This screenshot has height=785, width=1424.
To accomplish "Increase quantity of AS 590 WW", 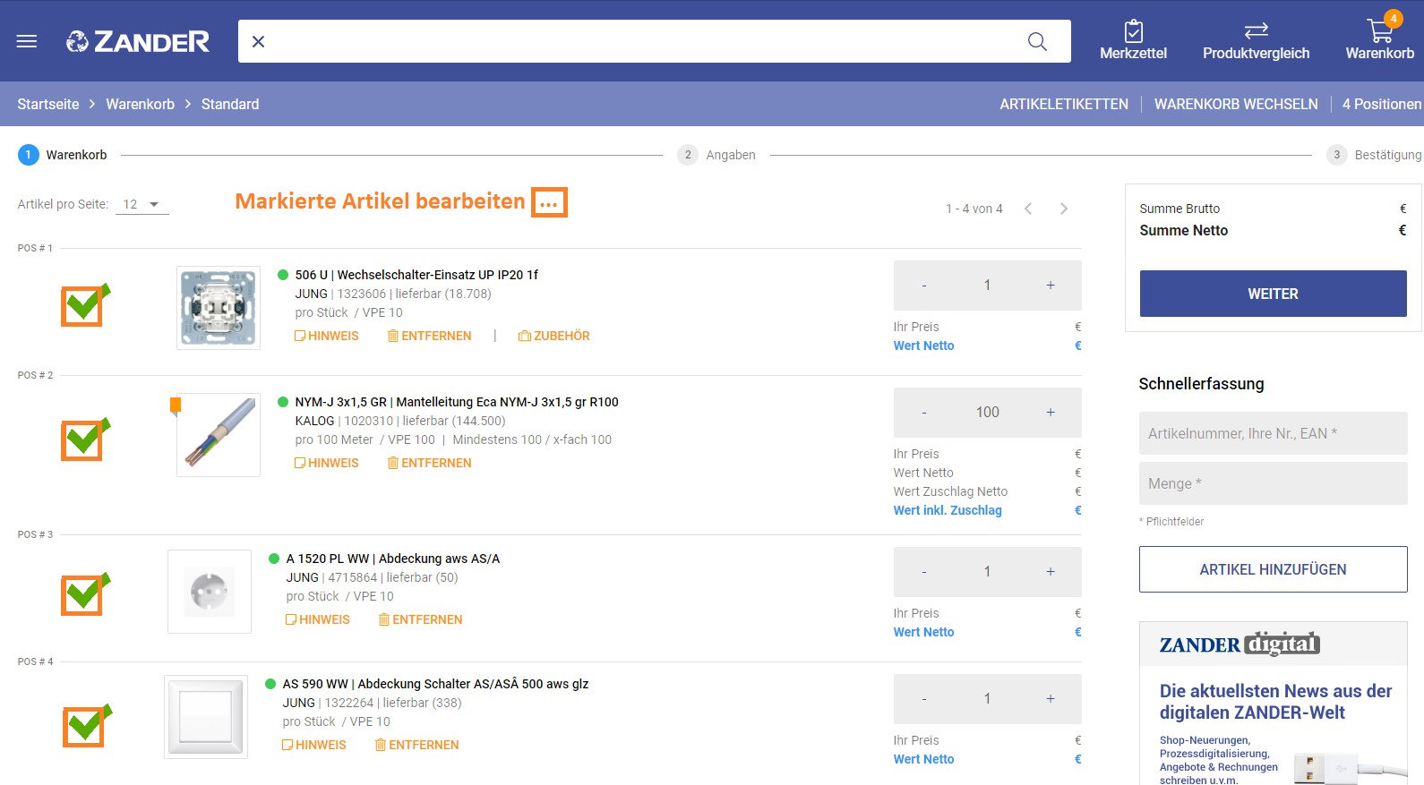I will pos(1051,699).
